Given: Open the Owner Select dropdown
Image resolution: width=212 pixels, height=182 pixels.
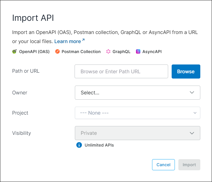Looking at the screenshot, I should (x=137, y=93).
